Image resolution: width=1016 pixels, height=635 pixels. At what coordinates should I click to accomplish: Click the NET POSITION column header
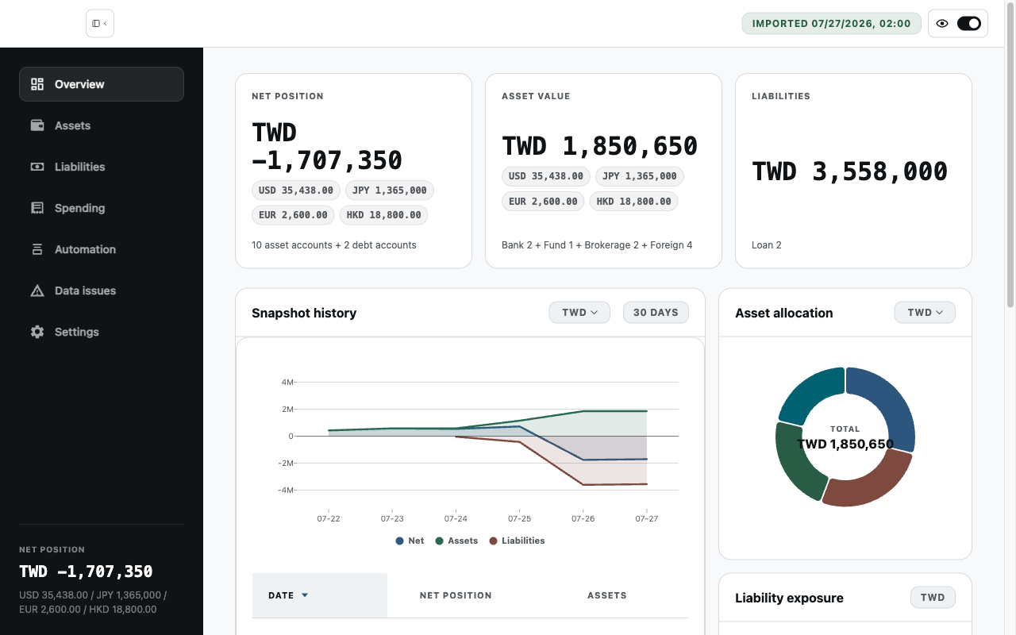[456, 595]
